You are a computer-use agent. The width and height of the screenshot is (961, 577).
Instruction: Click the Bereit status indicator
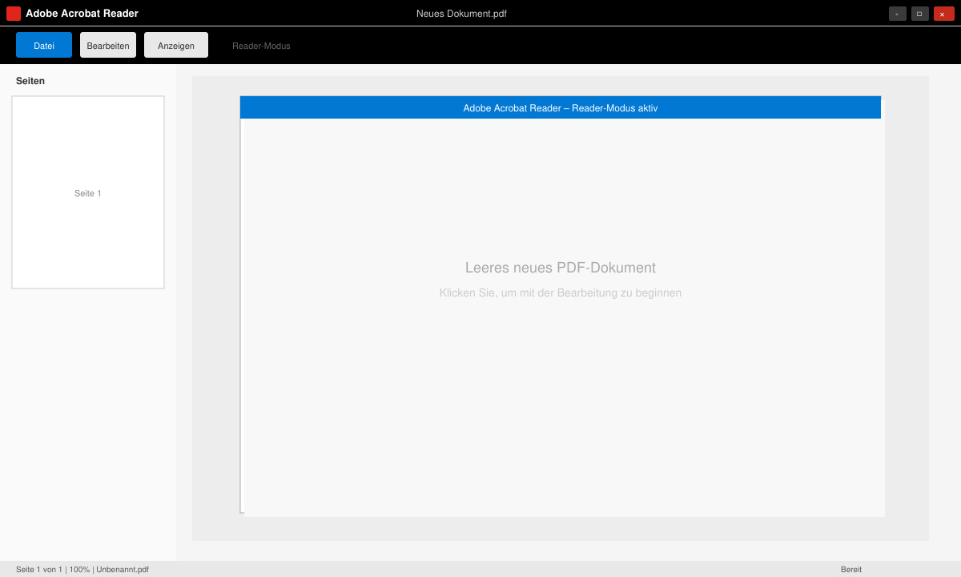[x=851, y=569]
